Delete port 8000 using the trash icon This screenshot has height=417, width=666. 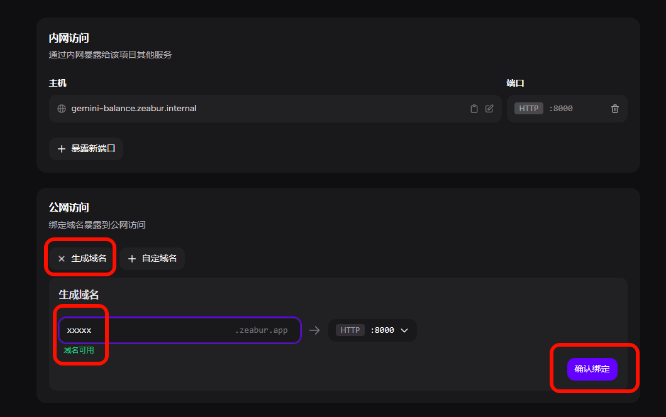coord(614,109)
